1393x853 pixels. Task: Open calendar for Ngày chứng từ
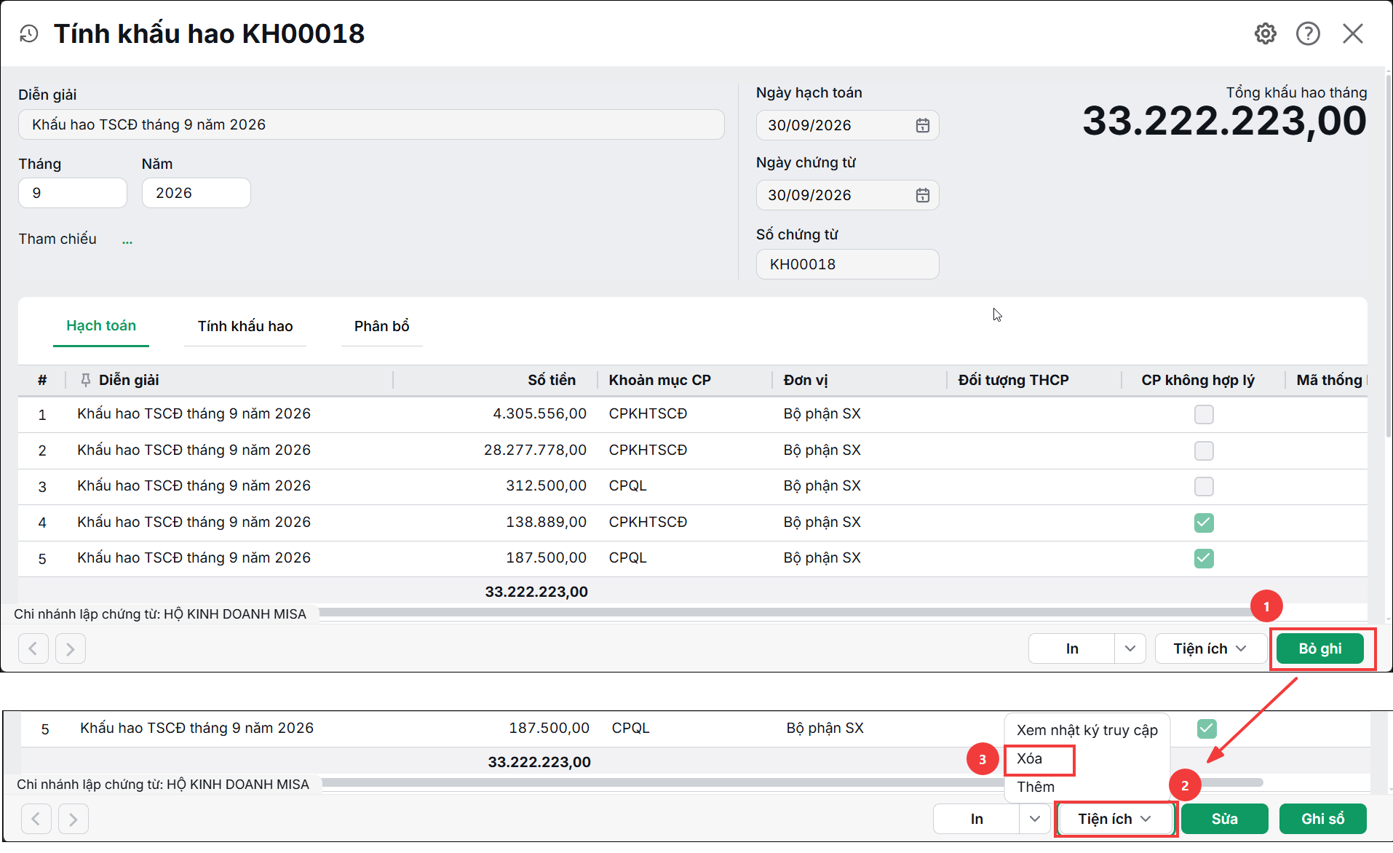click(x=922, y=195)
